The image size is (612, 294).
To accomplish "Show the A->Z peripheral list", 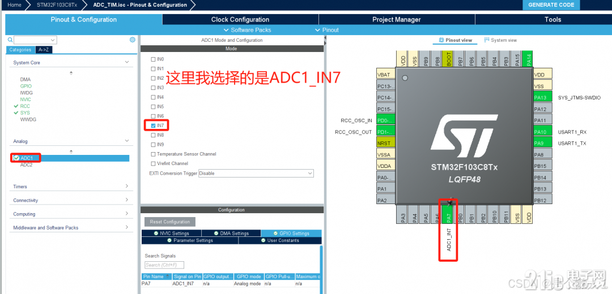I will pos(43,50).
